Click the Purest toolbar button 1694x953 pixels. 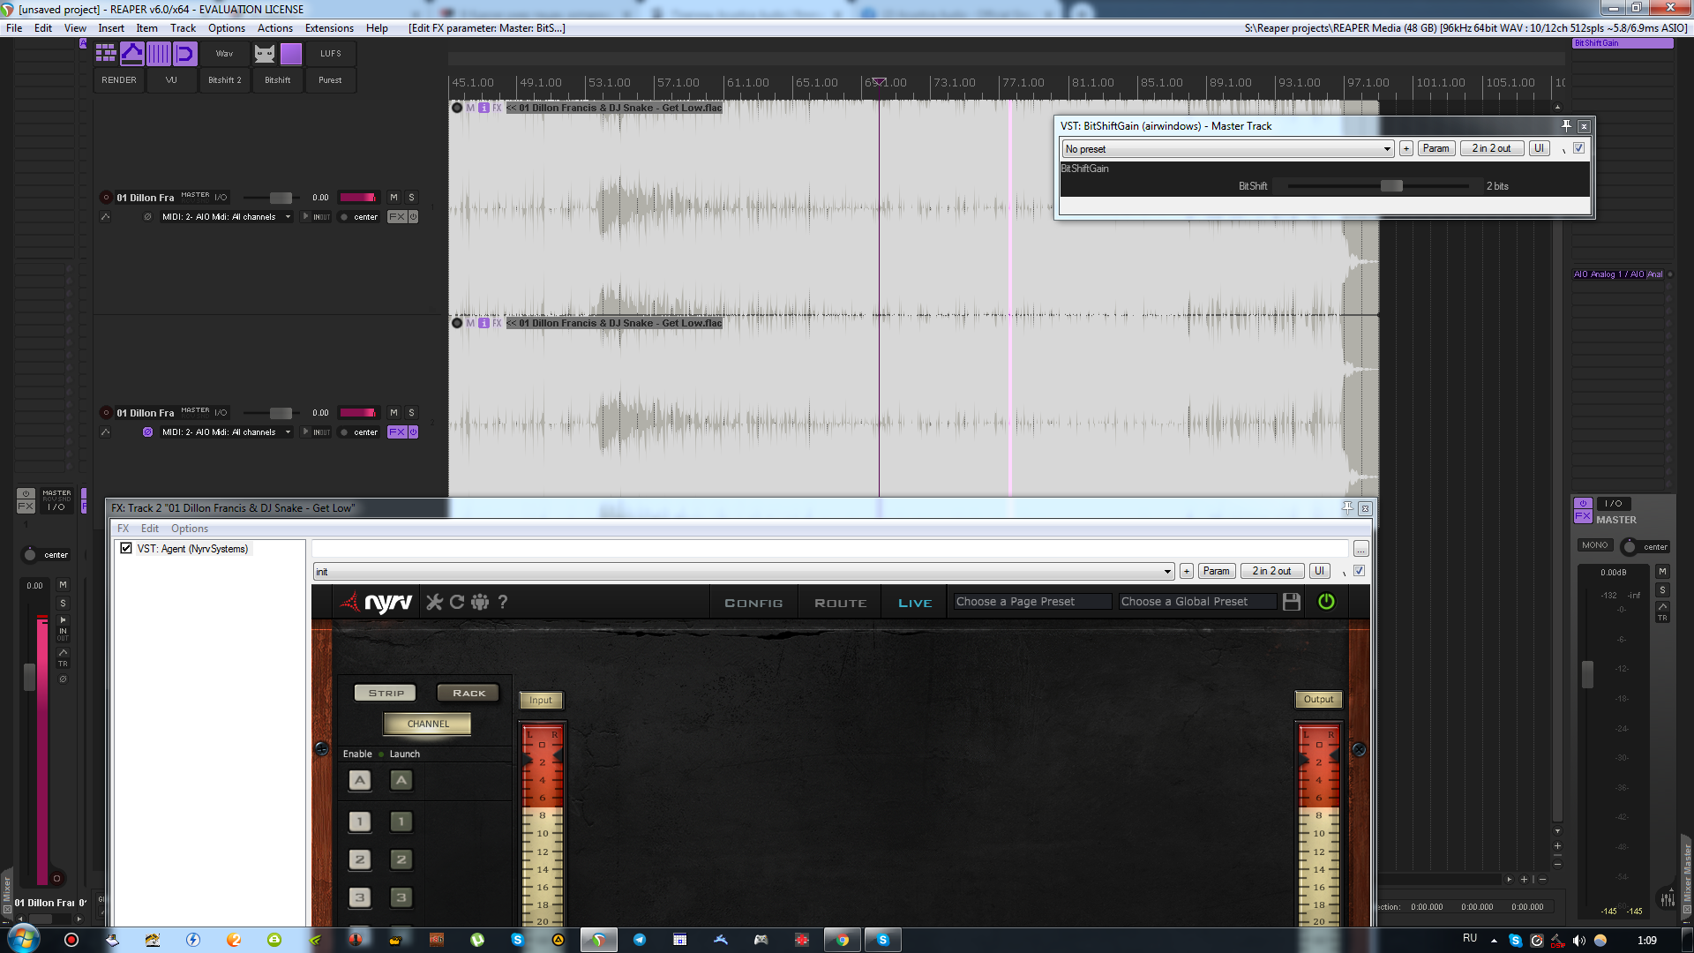[330, 80]
